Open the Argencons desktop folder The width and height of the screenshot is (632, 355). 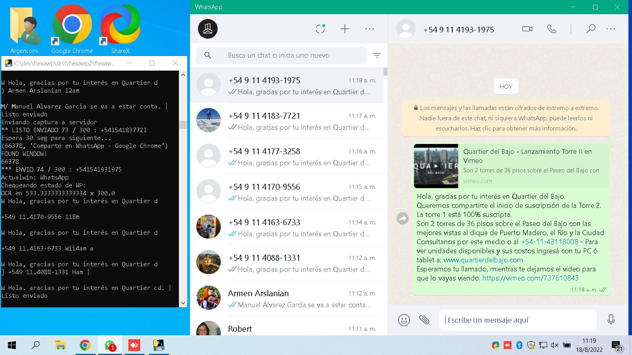coord(24,30)
